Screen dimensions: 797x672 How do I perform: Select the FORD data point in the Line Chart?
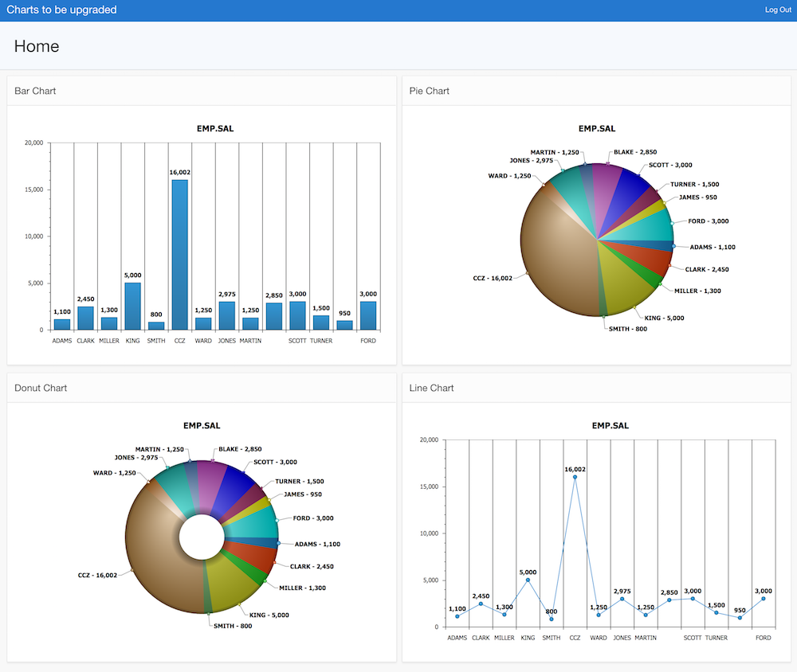pos(763,598)
